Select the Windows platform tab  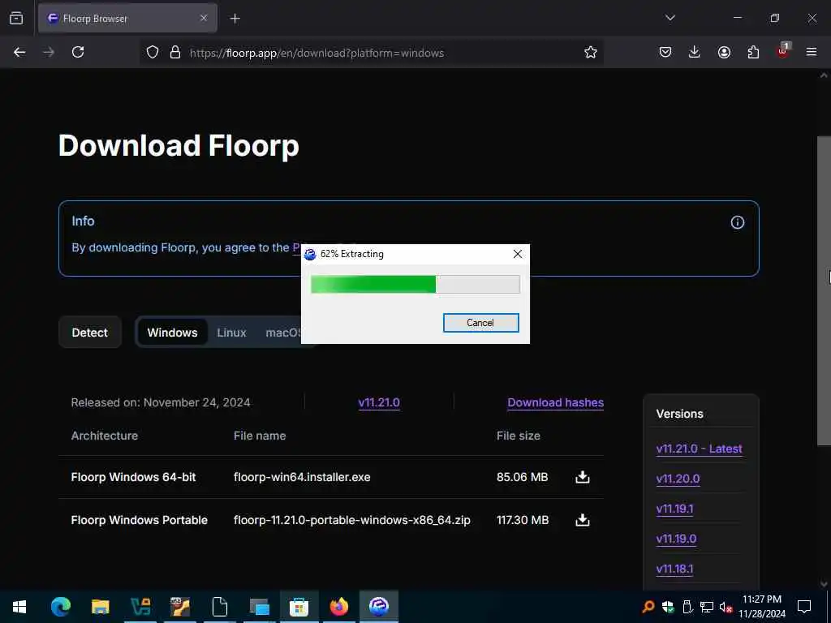pos(172,332)
